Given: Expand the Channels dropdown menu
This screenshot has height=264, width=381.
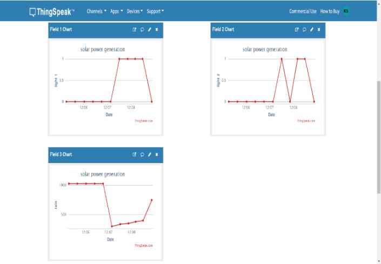Looking at the screenshot, I should pos(96,11).
